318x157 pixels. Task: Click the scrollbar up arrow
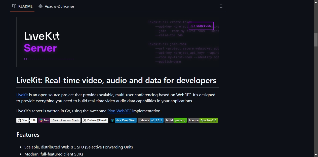pyautogui.click(x=316, y=2)
